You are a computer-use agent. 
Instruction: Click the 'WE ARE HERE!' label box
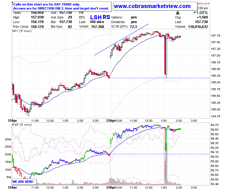click(24, 182)
